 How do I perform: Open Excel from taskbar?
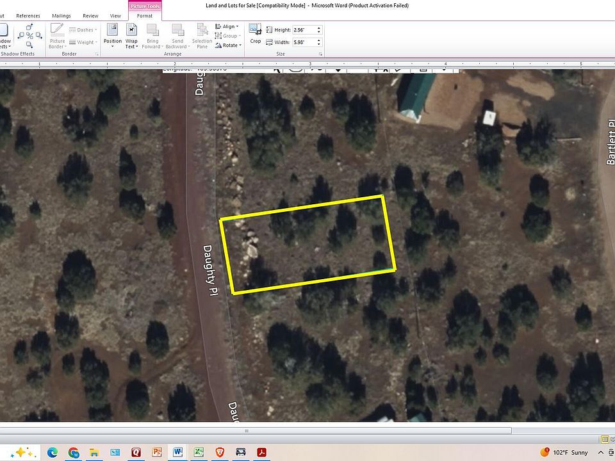[199, 453]
